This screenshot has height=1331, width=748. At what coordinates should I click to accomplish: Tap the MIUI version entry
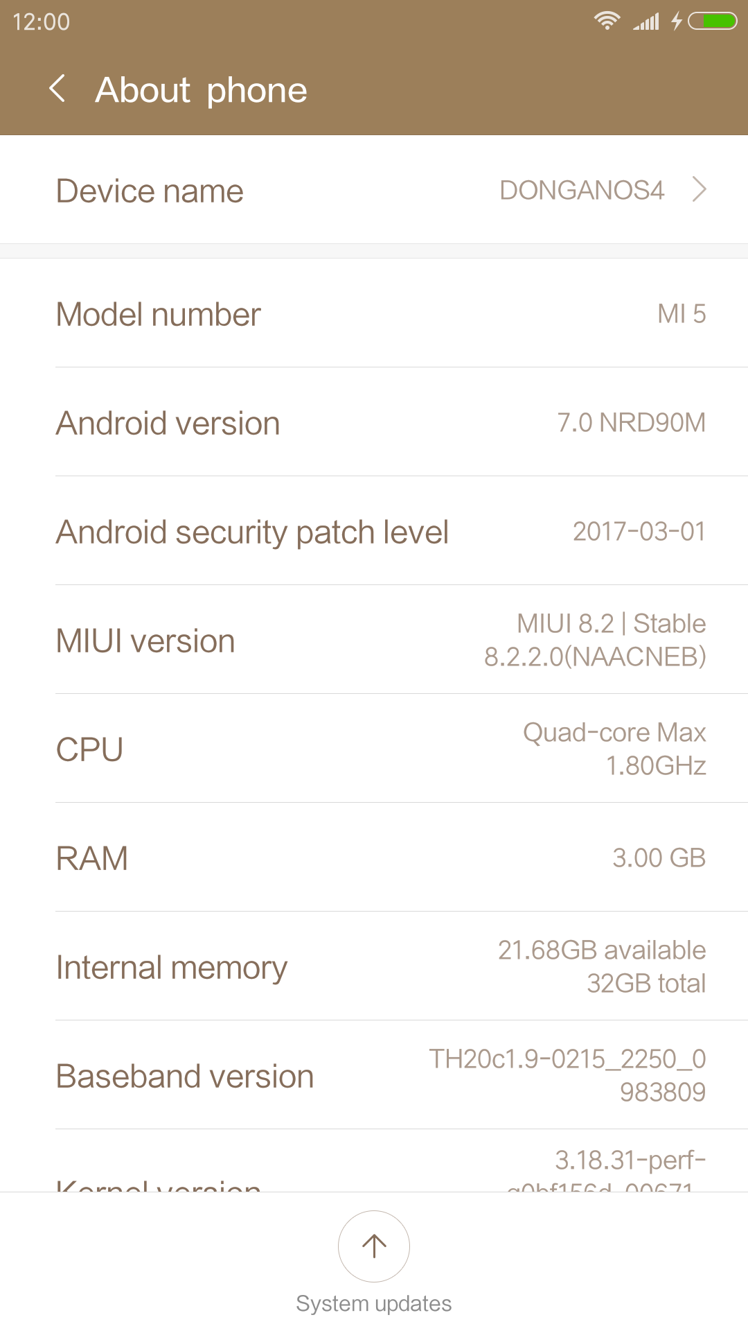(374, 640)
